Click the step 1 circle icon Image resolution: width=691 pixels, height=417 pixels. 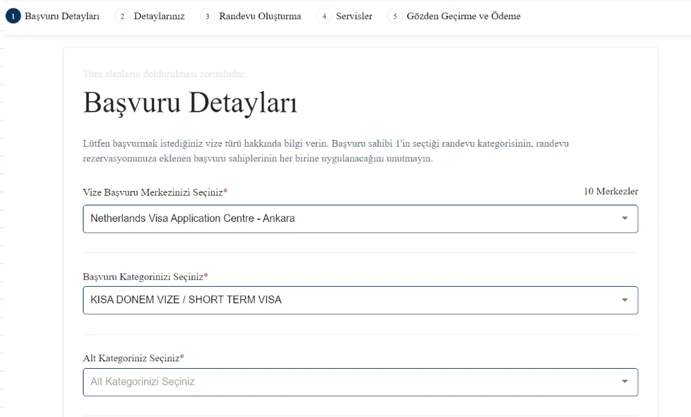[x=12, y=15]
